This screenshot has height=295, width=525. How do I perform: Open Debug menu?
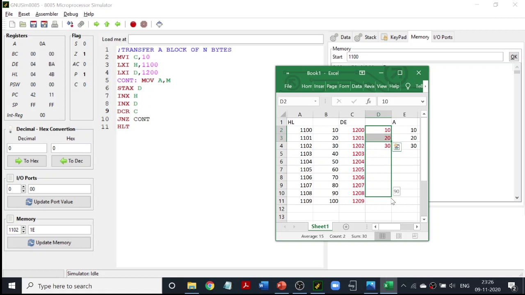[71, 14]
